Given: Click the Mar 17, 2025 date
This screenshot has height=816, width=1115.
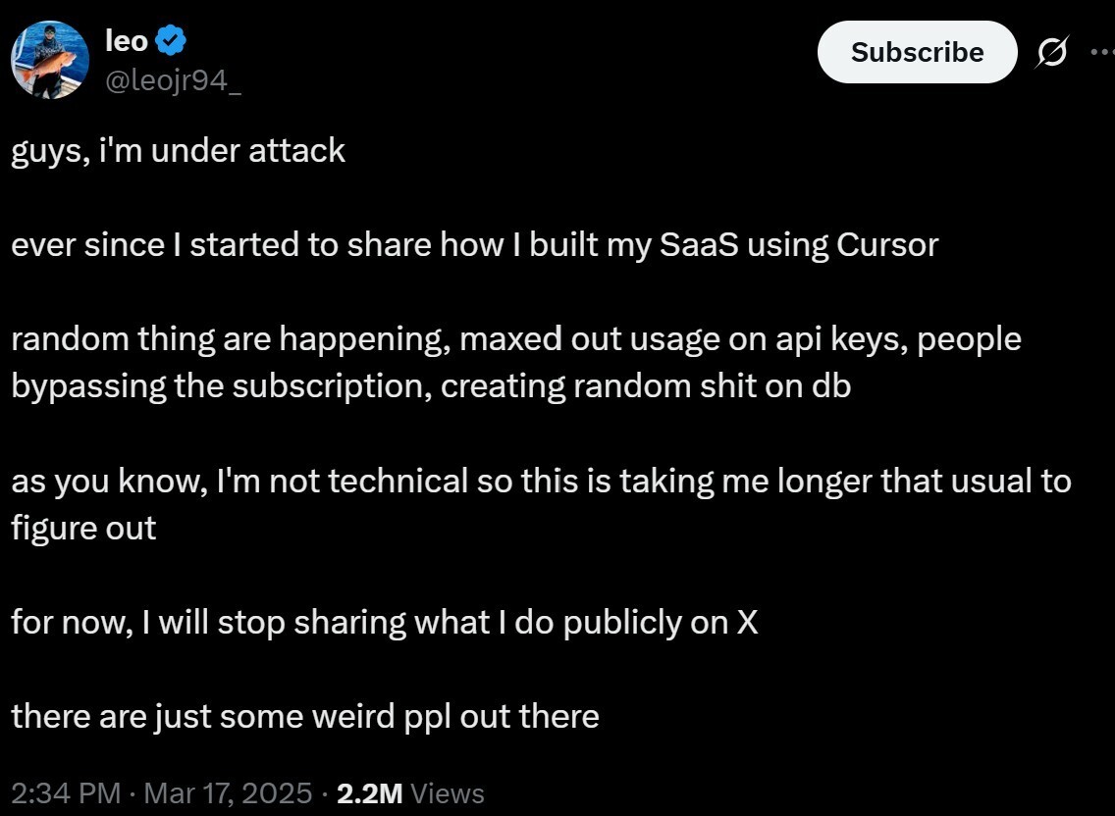Looking at the screenshot, I should pos(228,792).
